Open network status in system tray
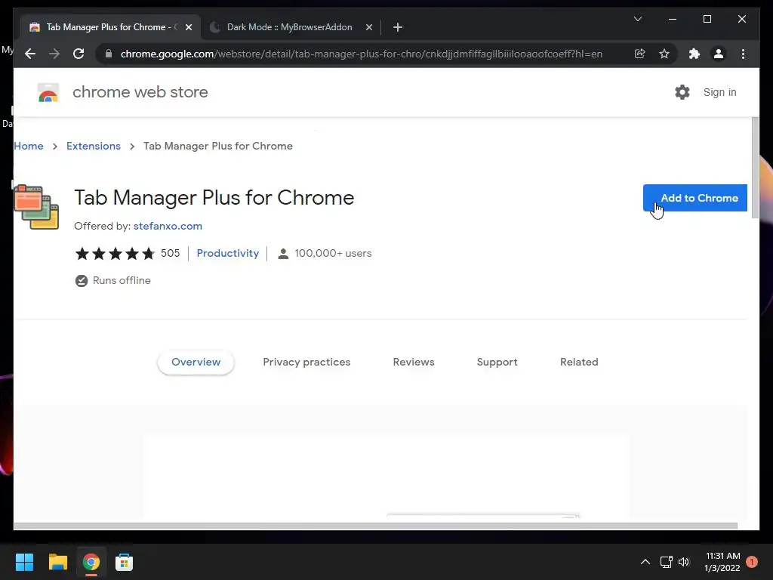Viewport: 773px width, 580px height. click(x=666, y=562)
